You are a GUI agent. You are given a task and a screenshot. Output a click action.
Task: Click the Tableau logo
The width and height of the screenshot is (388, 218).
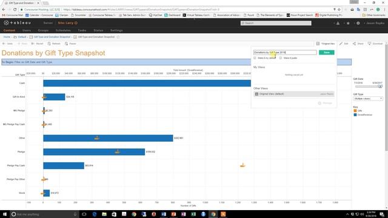[x=18, y=23]
